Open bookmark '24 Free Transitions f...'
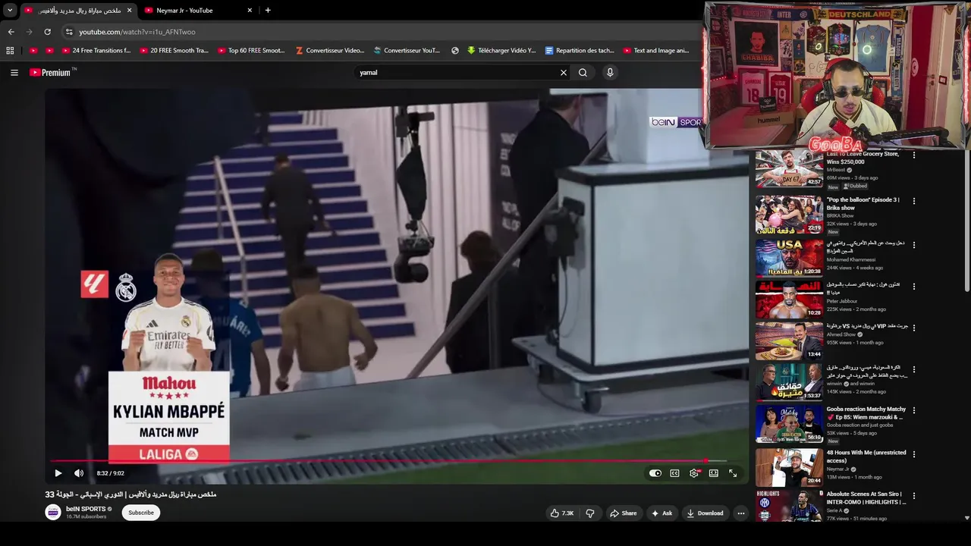 click(x=96, y=51)
